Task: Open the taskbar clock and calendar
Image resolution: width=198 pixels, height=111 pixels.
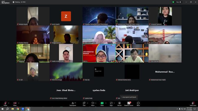Action: (x=189, y=109)
